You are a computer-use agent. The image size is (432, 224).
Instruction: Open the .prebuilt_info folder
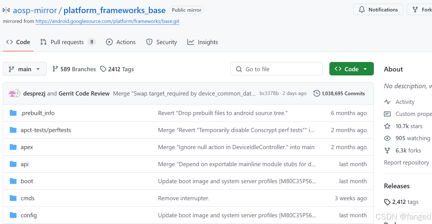click(x=37, y=113)
